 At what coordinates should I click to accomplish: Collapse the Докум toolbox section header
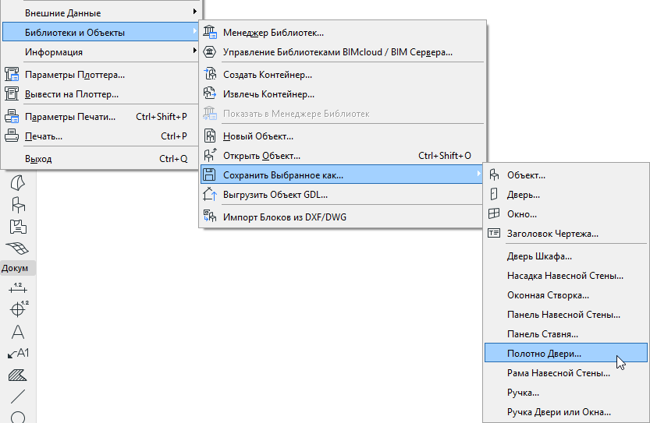(x=18, y=268)
